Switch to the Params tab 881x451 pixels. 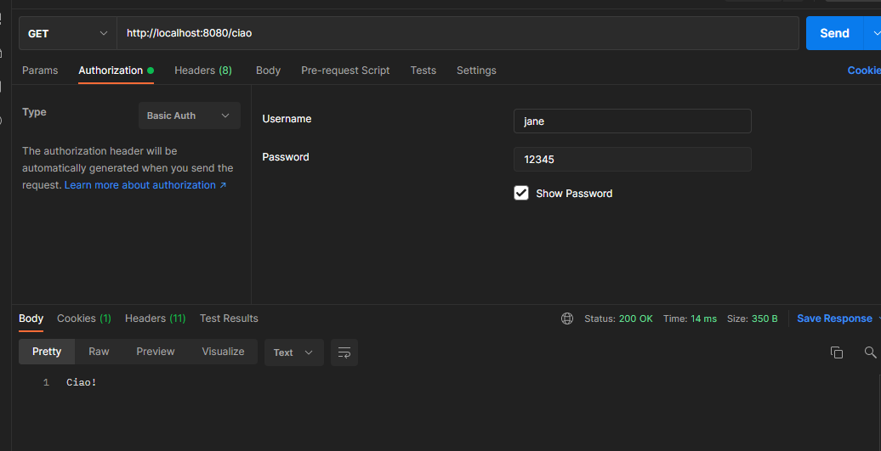point(40,70)
